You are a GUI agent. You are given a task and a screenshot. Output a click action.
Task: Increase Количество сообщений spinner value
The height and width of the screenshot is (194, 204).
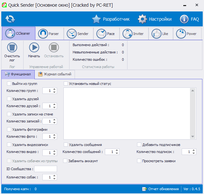pyautogui.click(x=117, y=150)
